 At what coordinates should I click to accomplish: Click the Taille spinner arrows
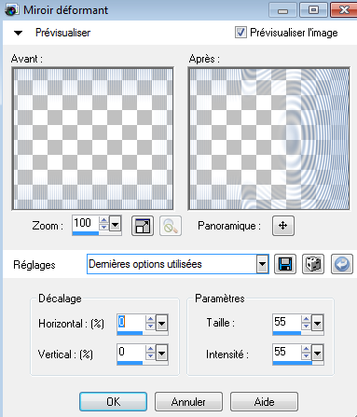click(306, 323)
